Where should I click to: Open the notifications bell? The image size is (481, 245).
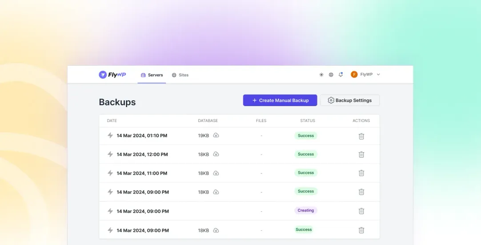click(x=341, y=75)
